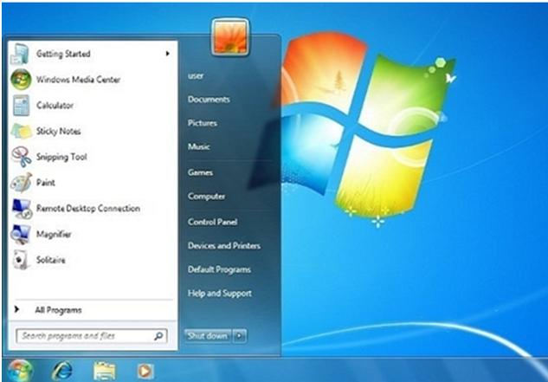This screenshot has height=382, width=548.
Task: Start Solitaire cards icon
Action: [21, 260]
